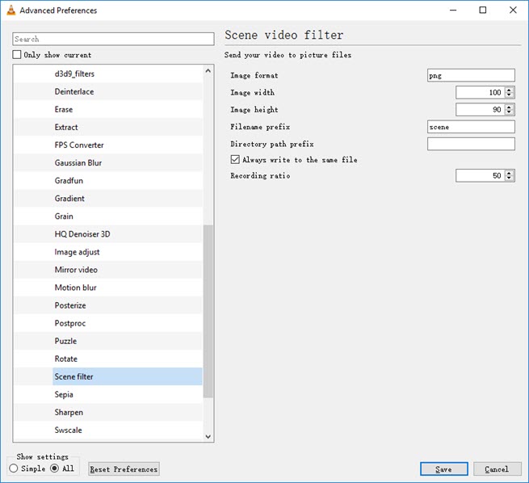Toggle Always write to the same file
This screenshot has width=529, height=483.
click(235, 160)
